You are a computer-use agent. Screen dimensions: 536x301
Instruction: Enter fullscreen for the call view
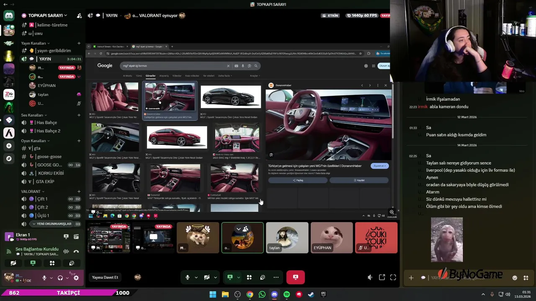(x=393, y=277)
